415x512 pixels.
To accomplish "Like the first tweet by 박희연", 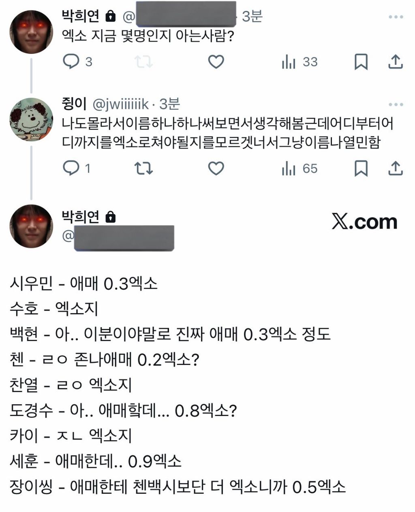I will coord(216,62).
